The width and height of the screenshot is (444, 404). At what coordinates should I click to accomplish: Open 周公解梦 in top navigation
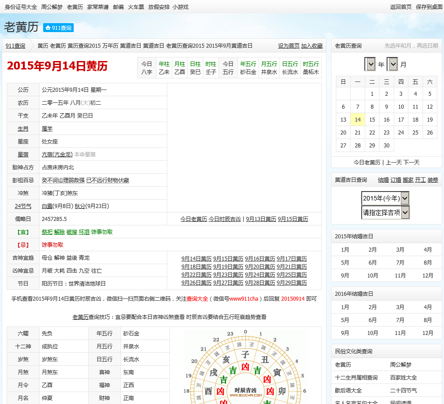52,7
